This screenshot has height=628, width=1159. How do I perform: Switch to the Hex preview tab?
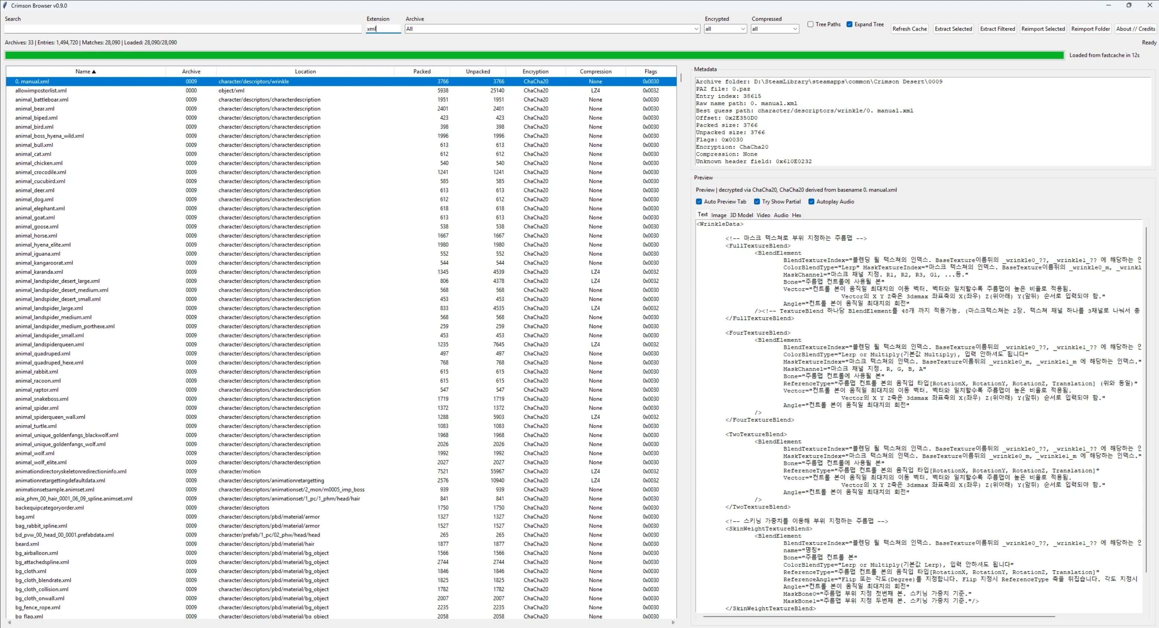point(796,215)
